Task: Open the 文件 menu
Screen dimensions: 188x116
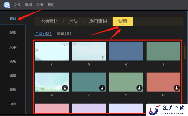Action: (17, 5)
